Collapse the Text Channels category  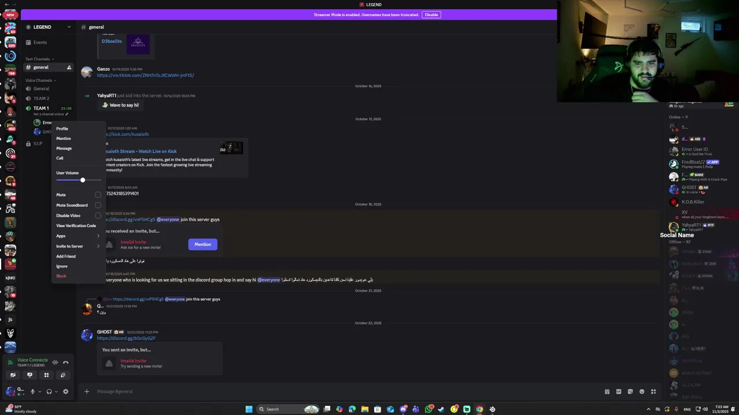coord(39,59)
